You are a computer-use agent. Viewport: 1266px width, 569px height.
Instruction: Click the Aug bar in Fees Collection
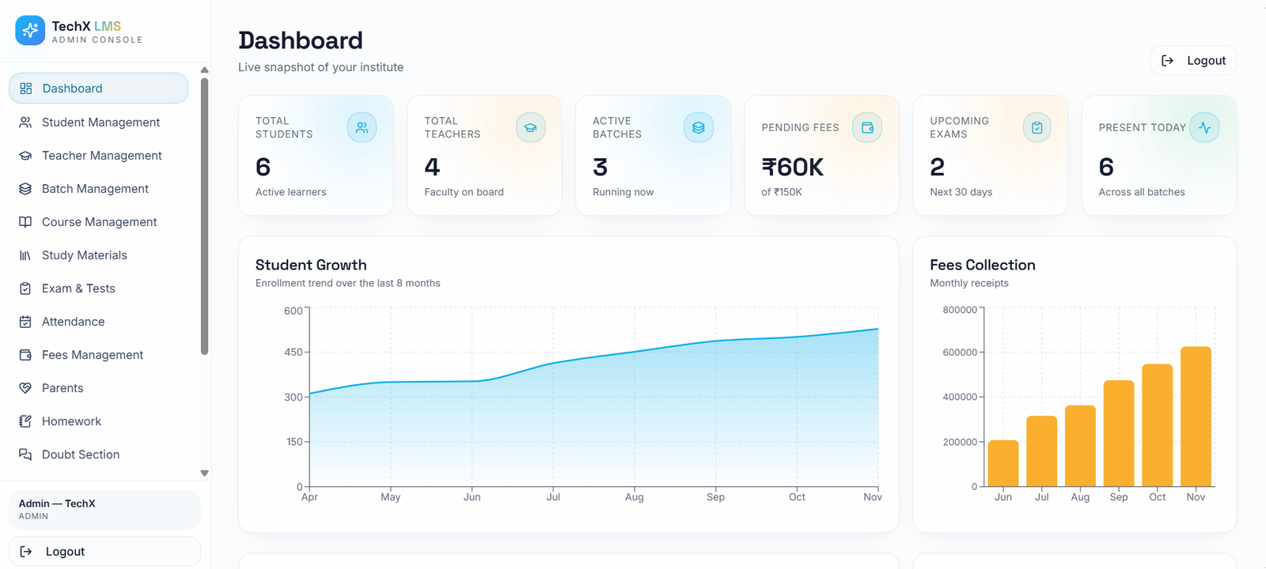click(x=1080, y=446)
